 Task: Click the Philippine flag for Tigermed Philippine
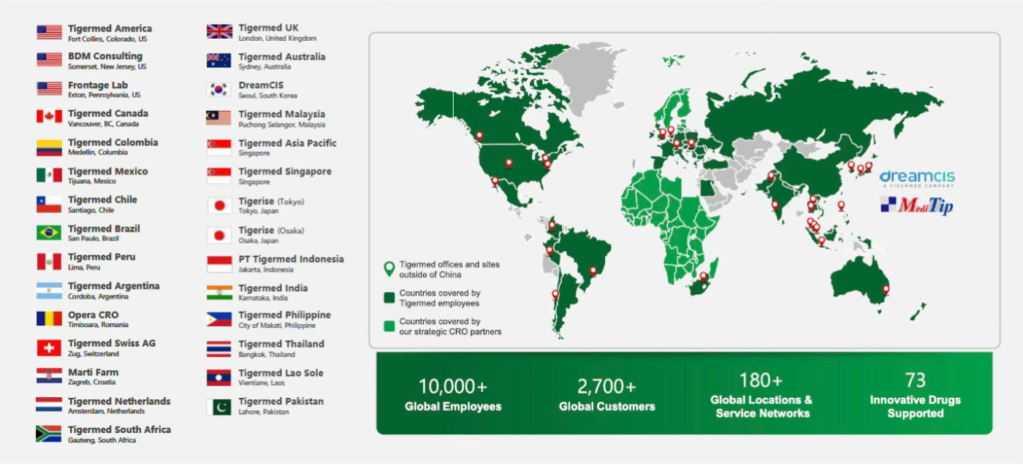pos(219,320)
